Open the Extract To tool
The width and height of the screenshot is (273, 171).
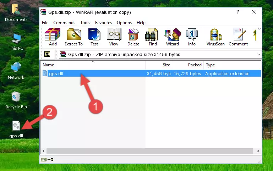click(x=73, y=37)
